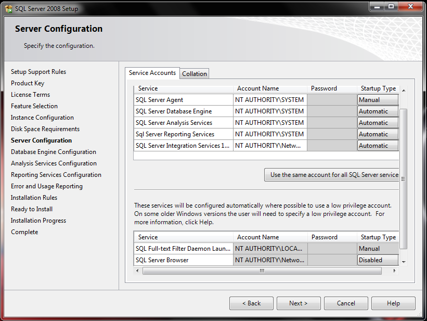Click Product Key in the steps list
The height and width of the screenshot is (321, 427).
(28, 83)
